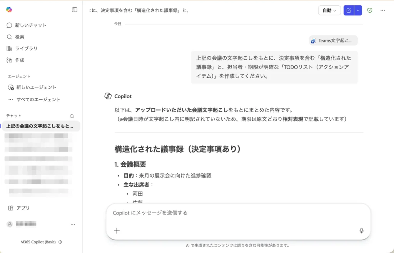This screenshot has height=253, width=394.
Task: Click the chat search magnifier icon
Action: coord(72,116)
